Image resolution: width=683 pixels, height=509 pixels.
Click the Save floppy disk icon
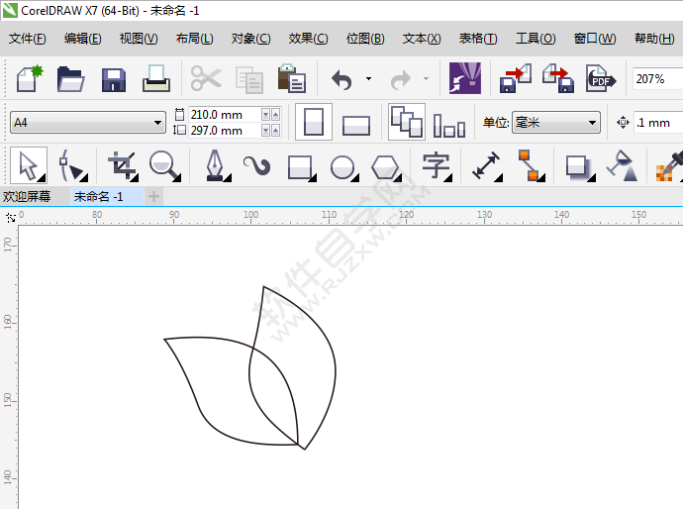coord(114,79)
